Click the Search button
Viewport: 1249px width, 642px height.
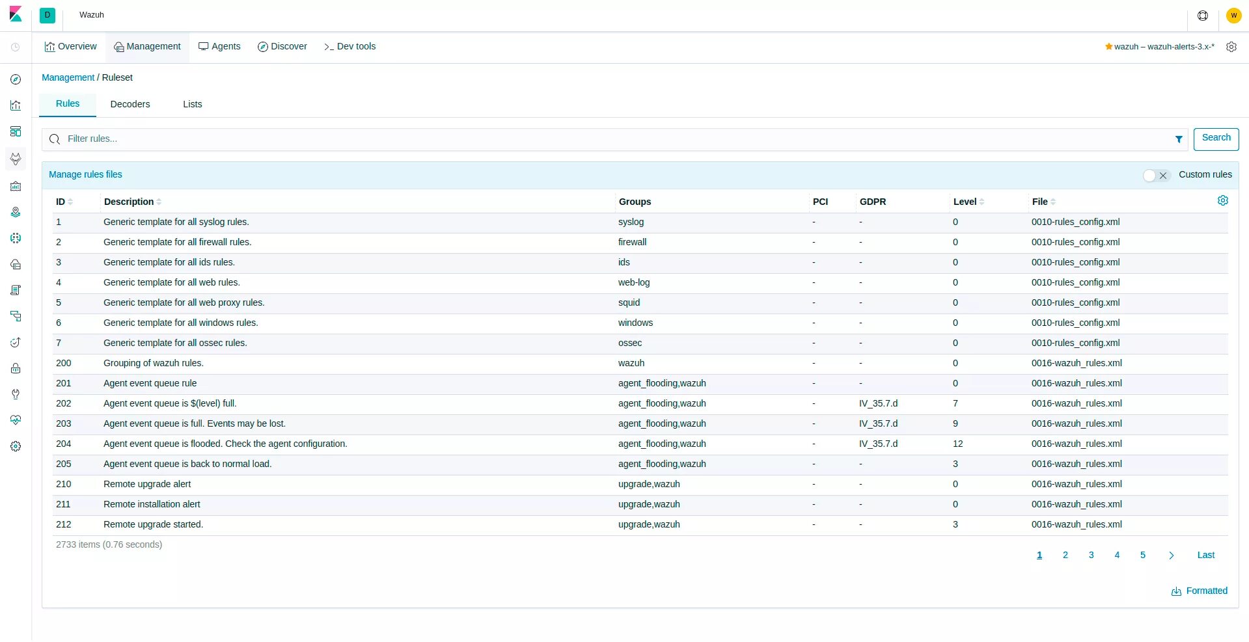click(x=1216, y=139)
